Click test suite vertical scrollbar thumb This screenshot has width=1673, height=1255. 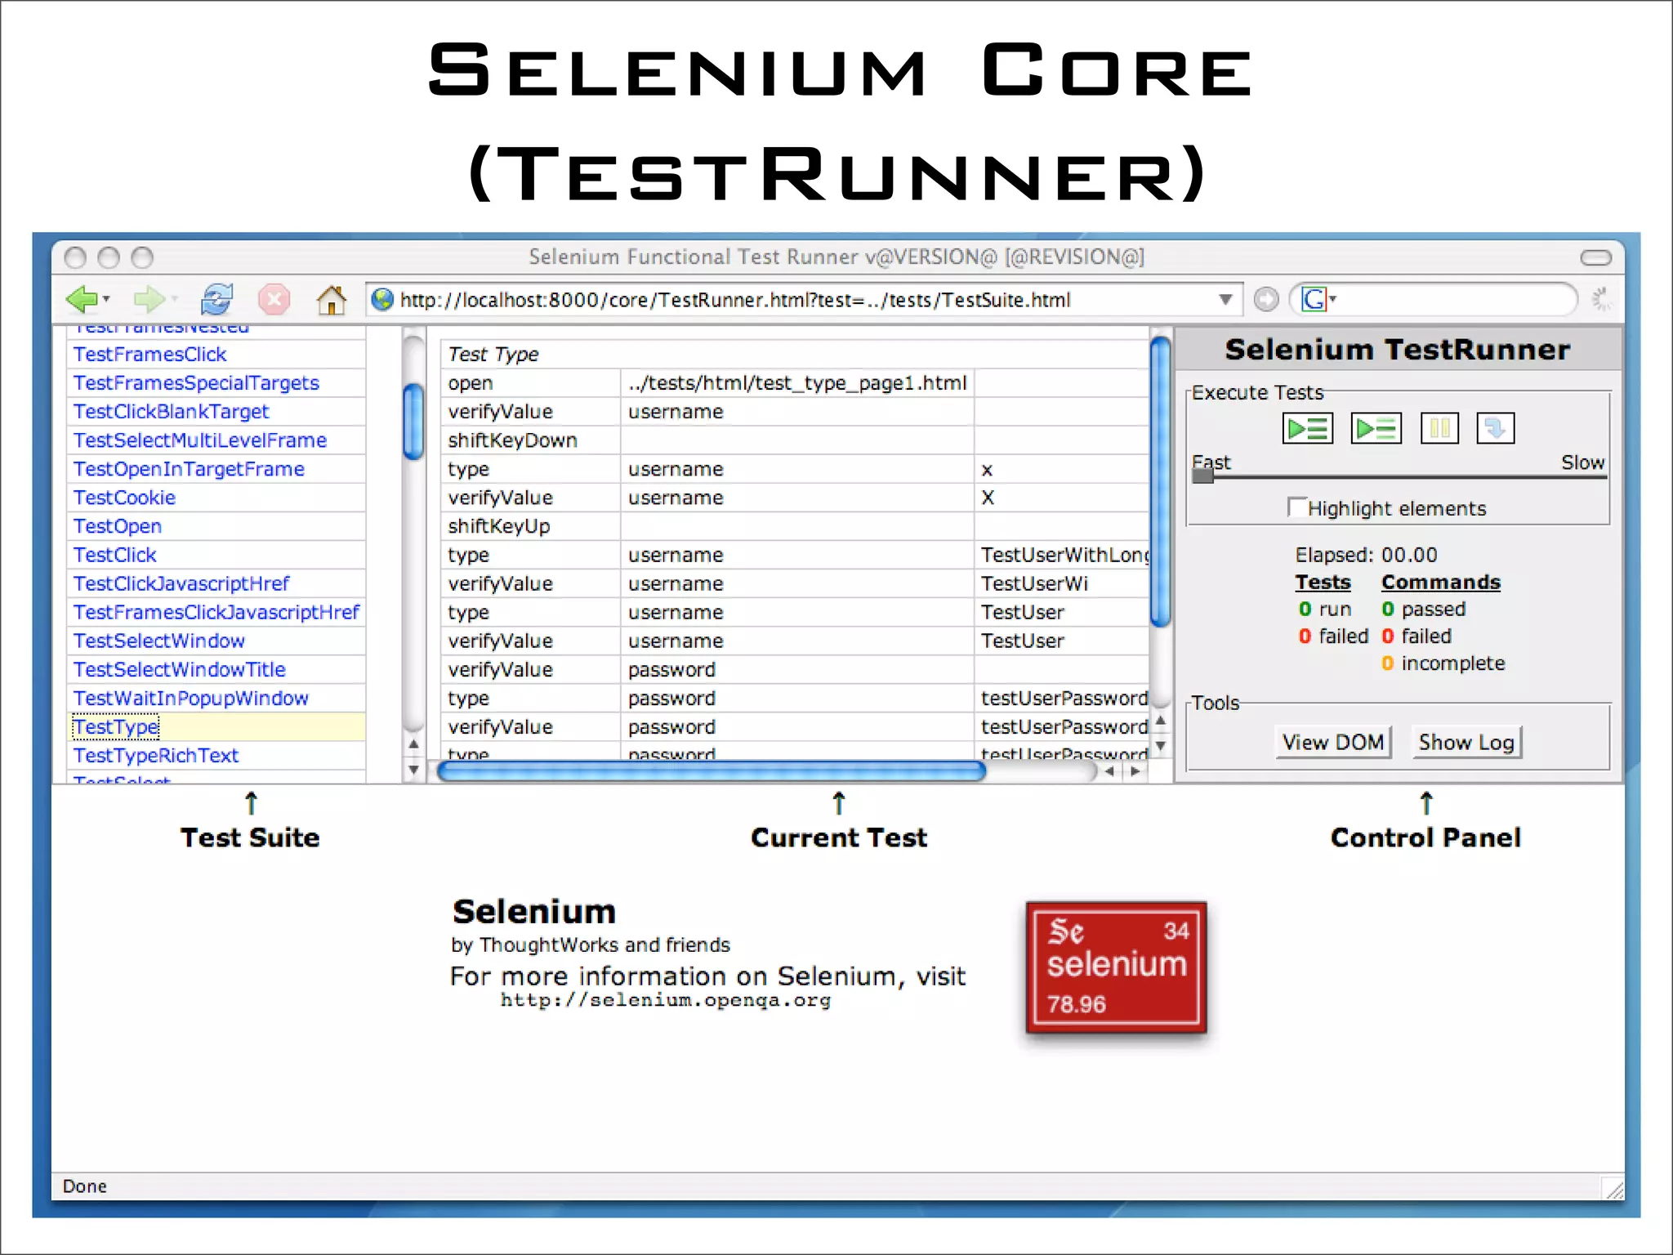point(413,421)
